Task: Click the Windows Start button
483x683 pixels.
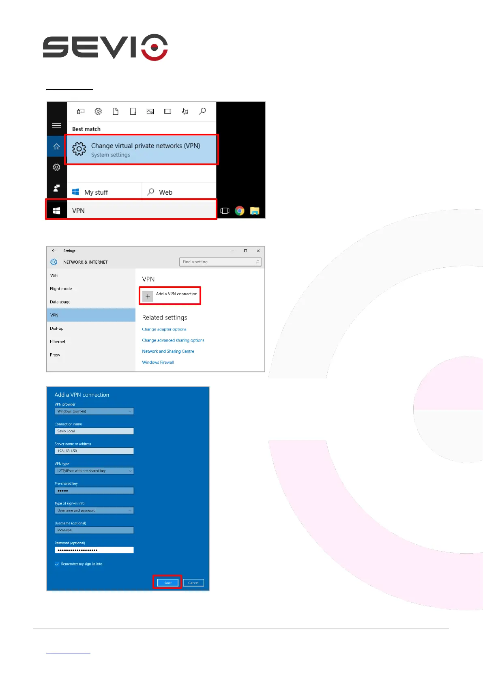Action: coord(57,210)
